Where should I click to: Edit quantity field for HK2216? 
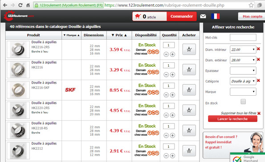coord(168,65)
